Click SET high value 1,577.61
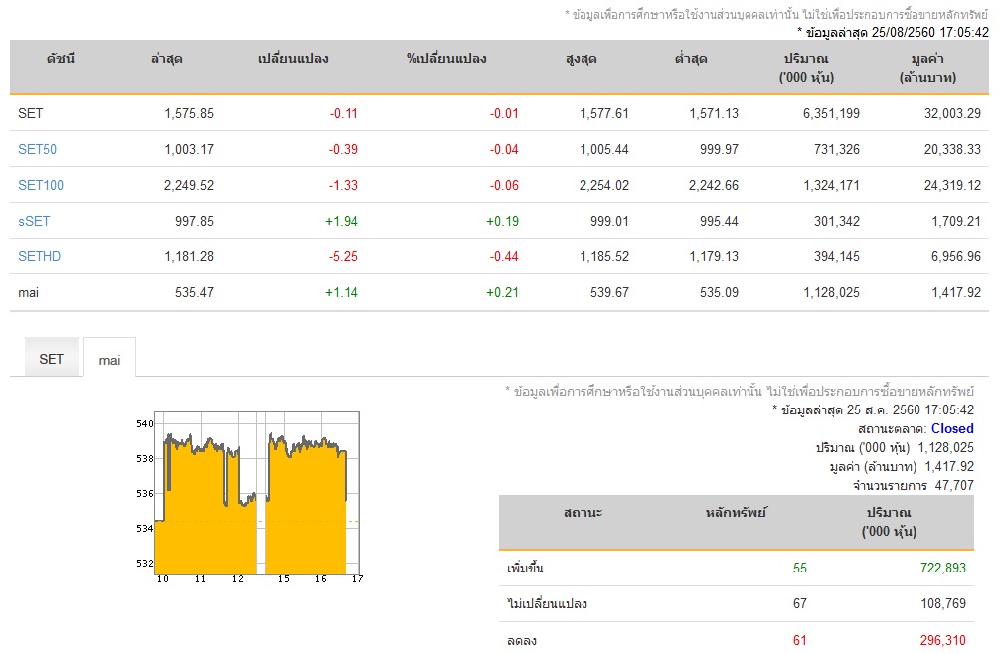This screenshot has width=999, height=654. click(x=604, y=113)
